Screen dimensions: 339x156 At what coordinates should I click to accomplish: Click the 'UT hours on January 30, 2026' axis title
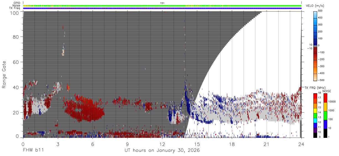coord(161,150)
